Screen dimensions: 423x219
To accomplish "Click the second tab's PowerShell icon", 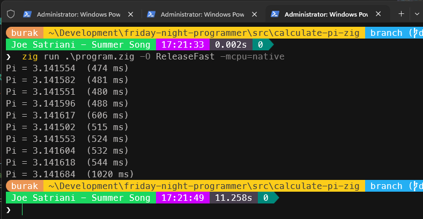I will (152, 14).
